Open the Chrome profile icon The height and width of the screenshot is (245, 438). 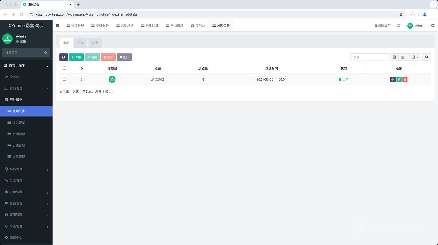coord(425,14)
